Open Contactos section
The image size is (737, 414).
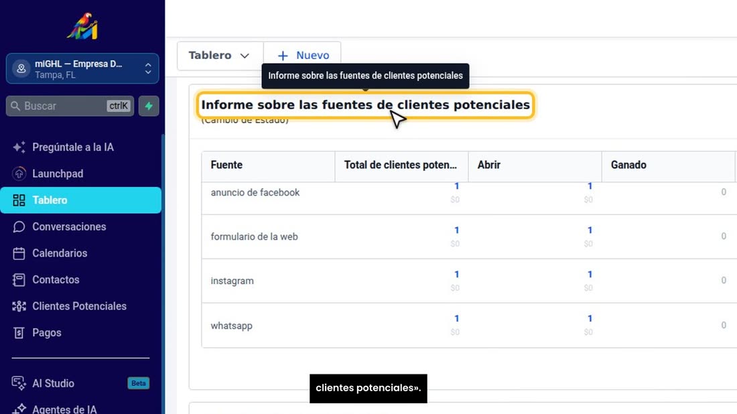[x=81, y=279]
